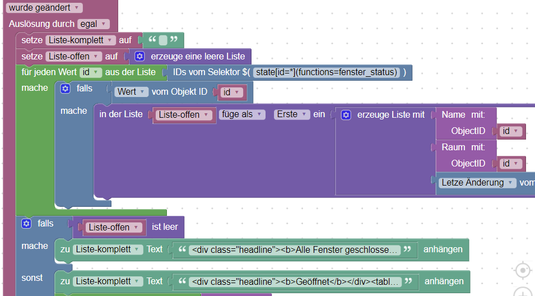Open 'Liste-komplett' dropdown in 'mache' anhängen block
The width and height of the screenshot is (535, 296).
point(108,249)
